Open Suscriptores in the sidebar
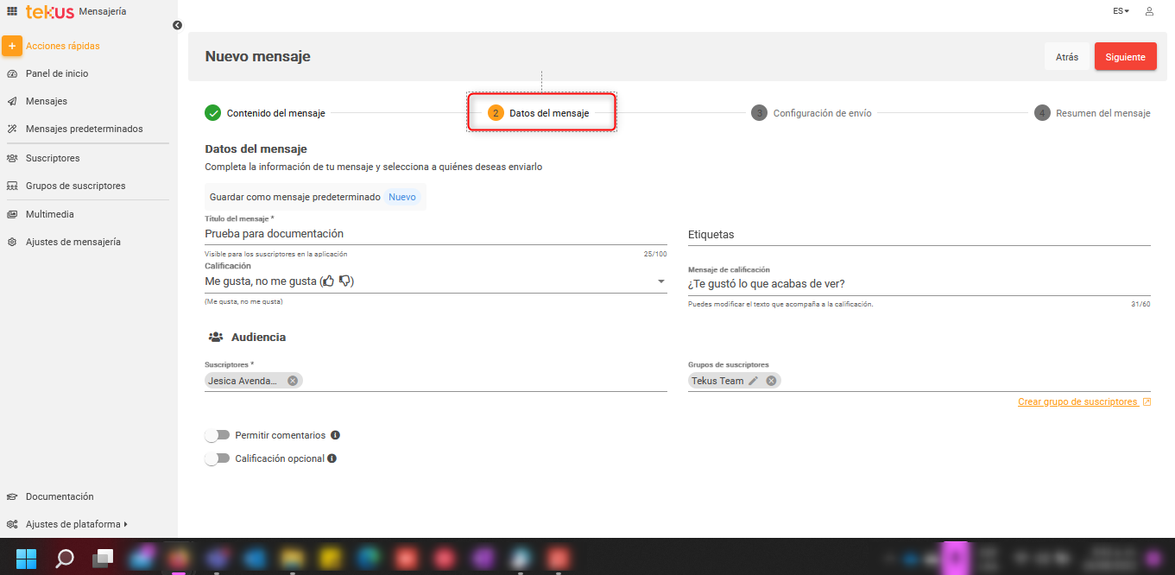Screen dimensions: 1175x575 click(x=53, y=158)
